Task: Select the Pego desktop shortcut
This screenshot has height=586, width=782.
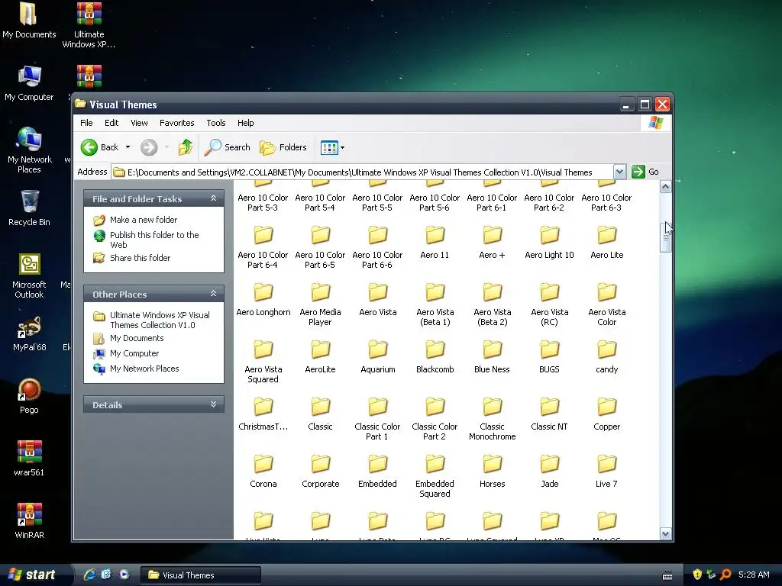Action: click(29, 397)
